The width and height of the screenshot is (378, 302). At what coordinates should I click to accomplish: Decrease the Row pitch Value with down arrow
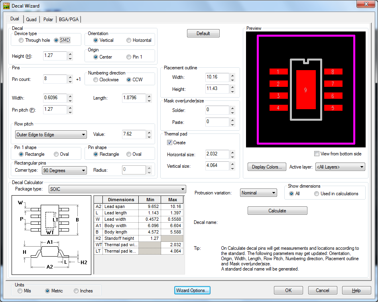click(x=149, y=137)
